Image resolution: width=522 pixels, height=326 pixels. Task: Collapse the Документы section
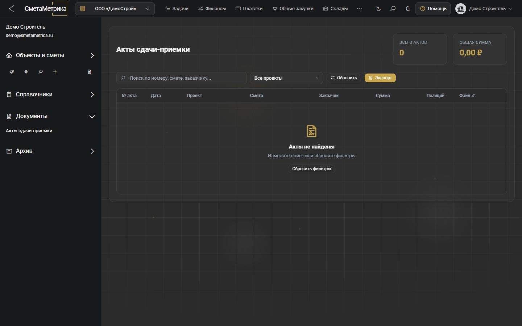click(x=51, y=116)
